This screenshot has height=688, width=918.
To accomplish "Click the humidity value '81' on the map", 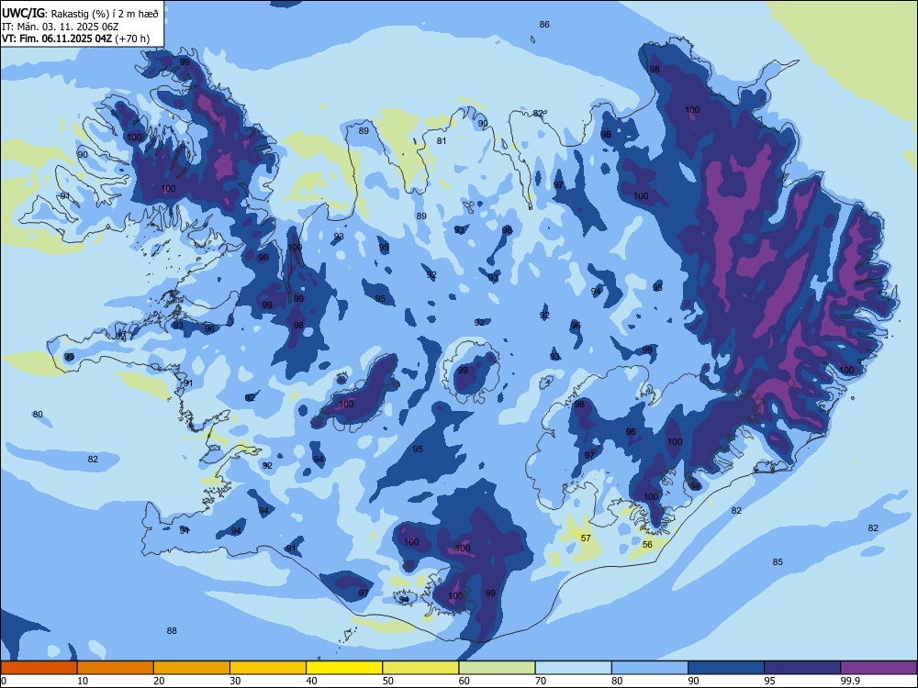I will (442, 140).
